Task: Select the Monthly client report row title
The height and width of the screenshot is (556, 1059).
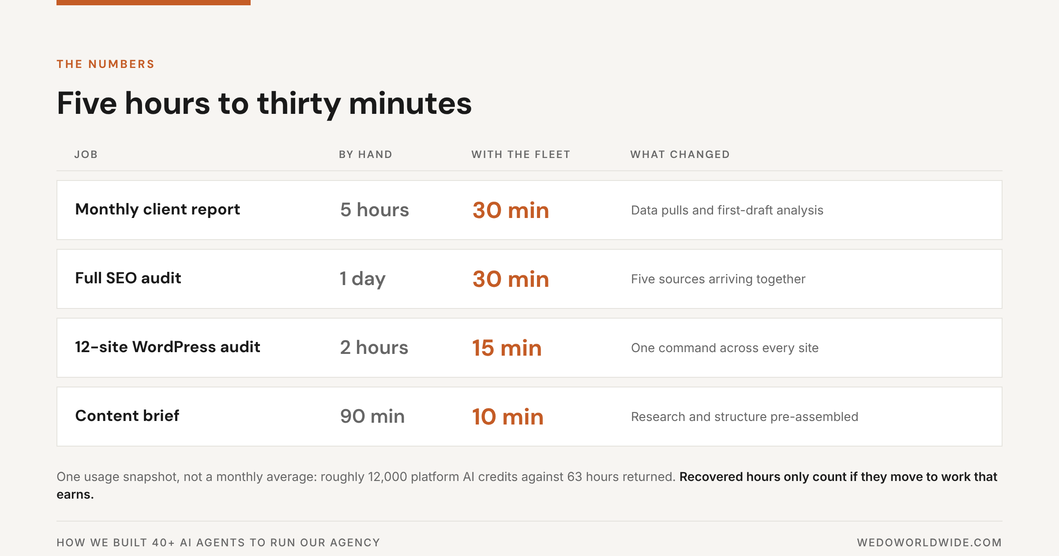Action: (x=158, y=210)
